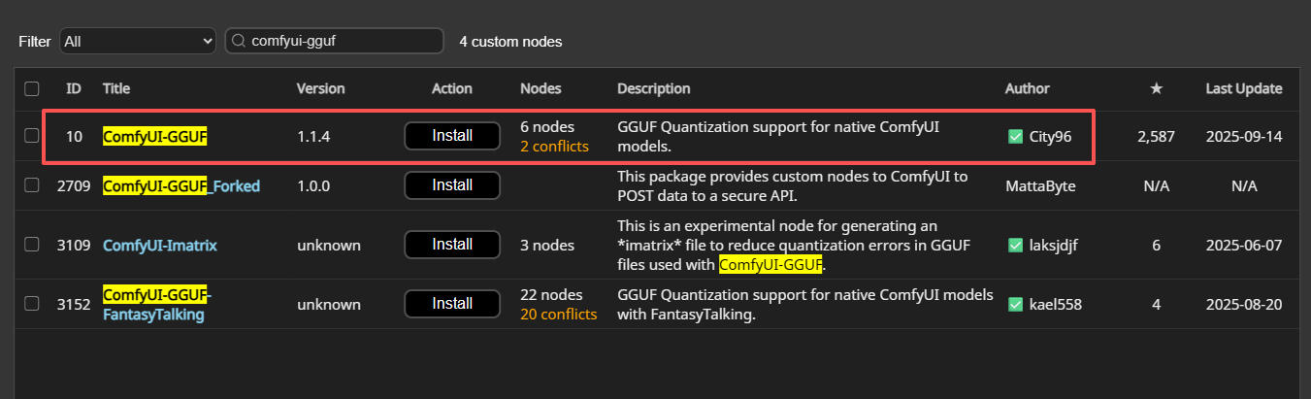Open the ComfyUI-Imatrix title link
The height and width of the screenshot is (399, 1311).
pos(160,246)
